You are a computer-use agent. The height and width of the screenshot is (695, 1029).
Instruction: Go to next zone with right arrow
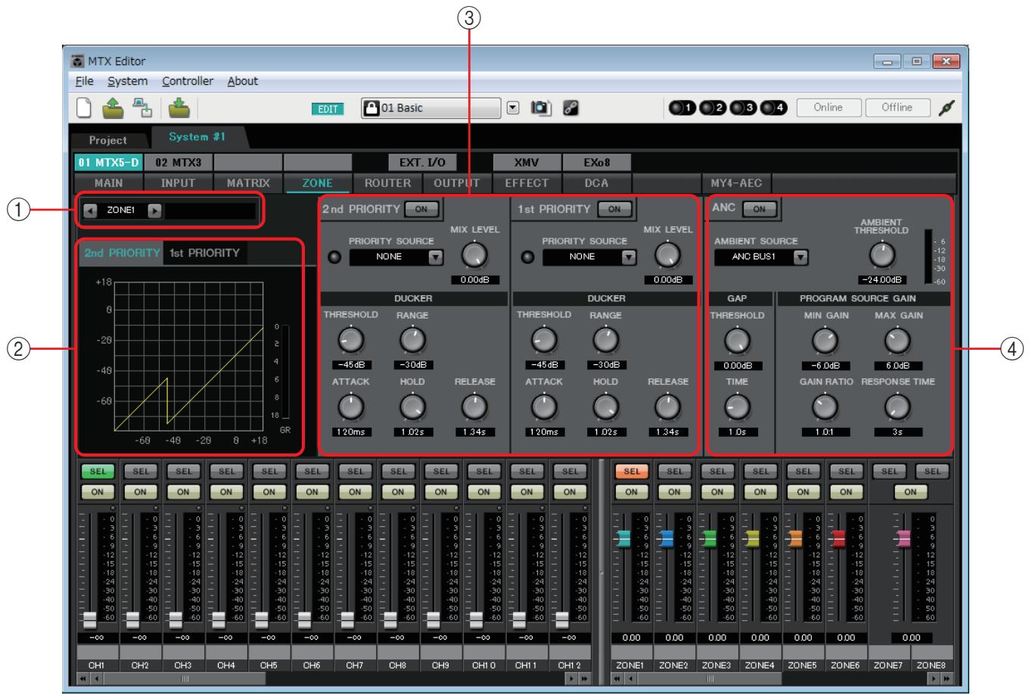pos(154,210)
